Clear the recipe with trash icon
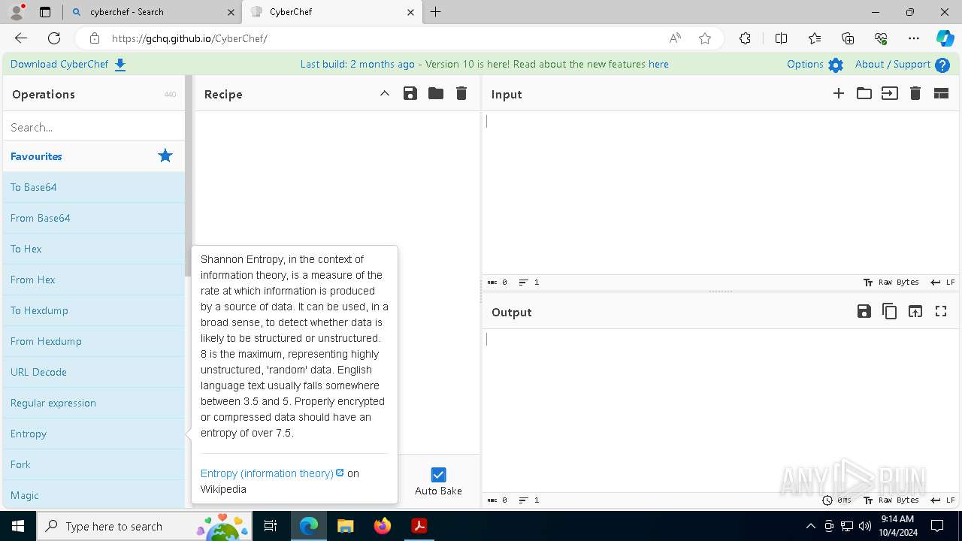Screen dimensions: 962x541 coord(461,94)
